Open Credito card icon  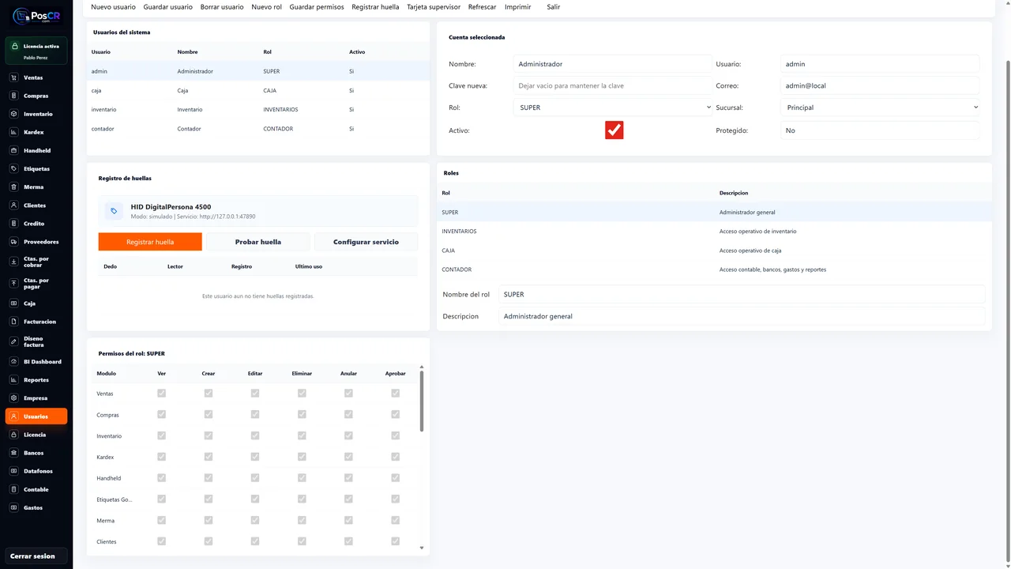[14, 223]
